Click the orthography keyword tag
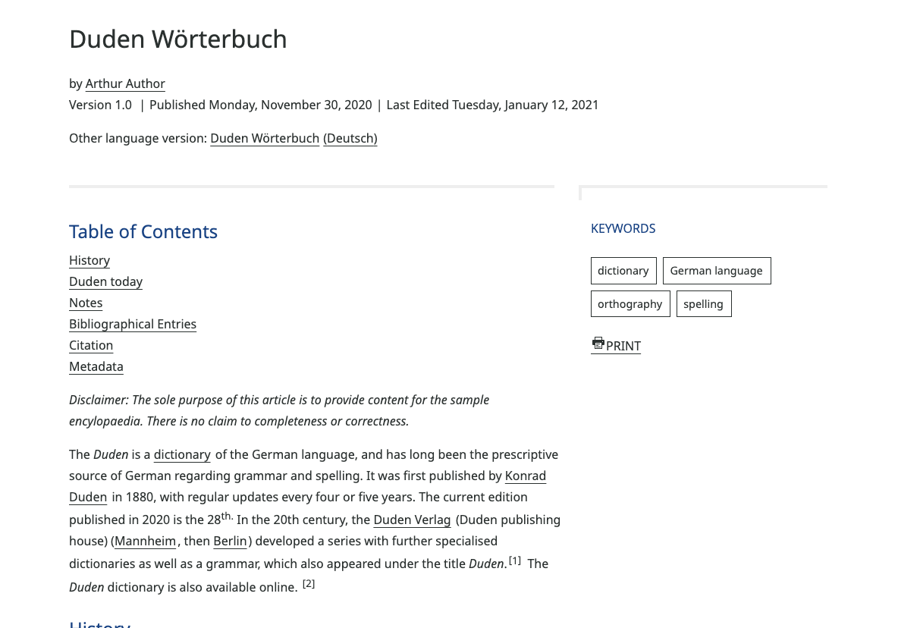The width and height of the screenshot is (898, 628). tap(630, 304)
